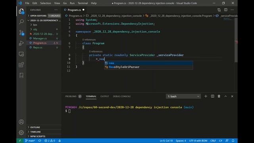Image resolution: width=254 pixels, height=143 pixels.
Task: Open the Run and Debug view
Action: tap(21, 43)
